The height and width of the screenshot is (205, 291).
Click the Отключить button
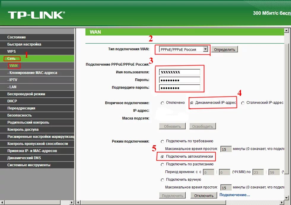coord(204,196)
